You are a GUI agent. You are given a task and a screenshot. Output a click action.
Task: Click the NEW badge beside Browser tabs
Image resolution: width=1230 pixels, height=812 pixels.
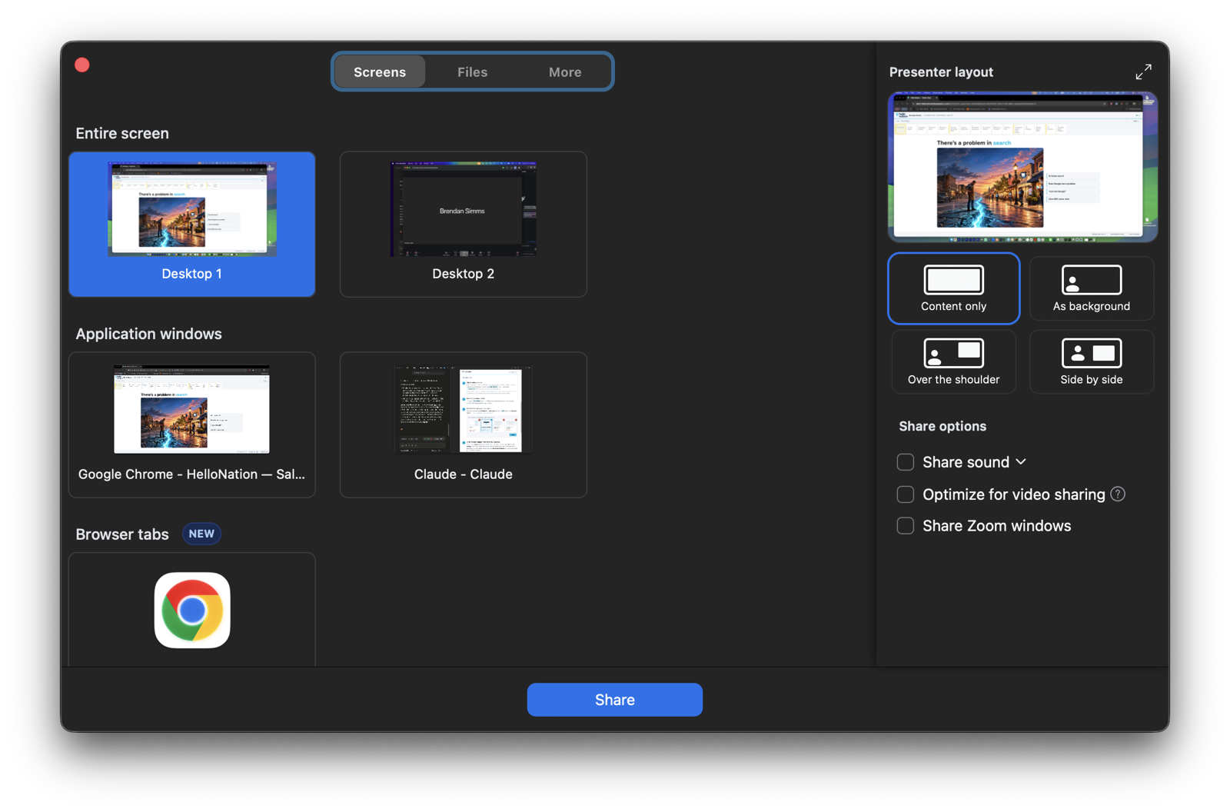(x=201, y=534)
